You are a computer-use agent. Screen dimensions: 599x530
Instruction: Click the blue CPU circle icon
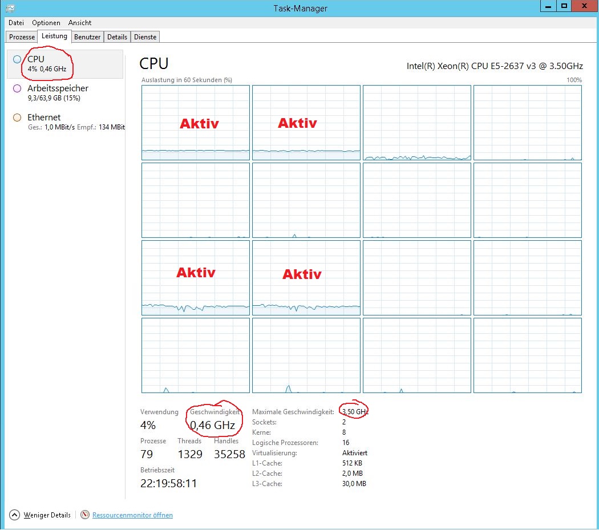tap(17, 59)
